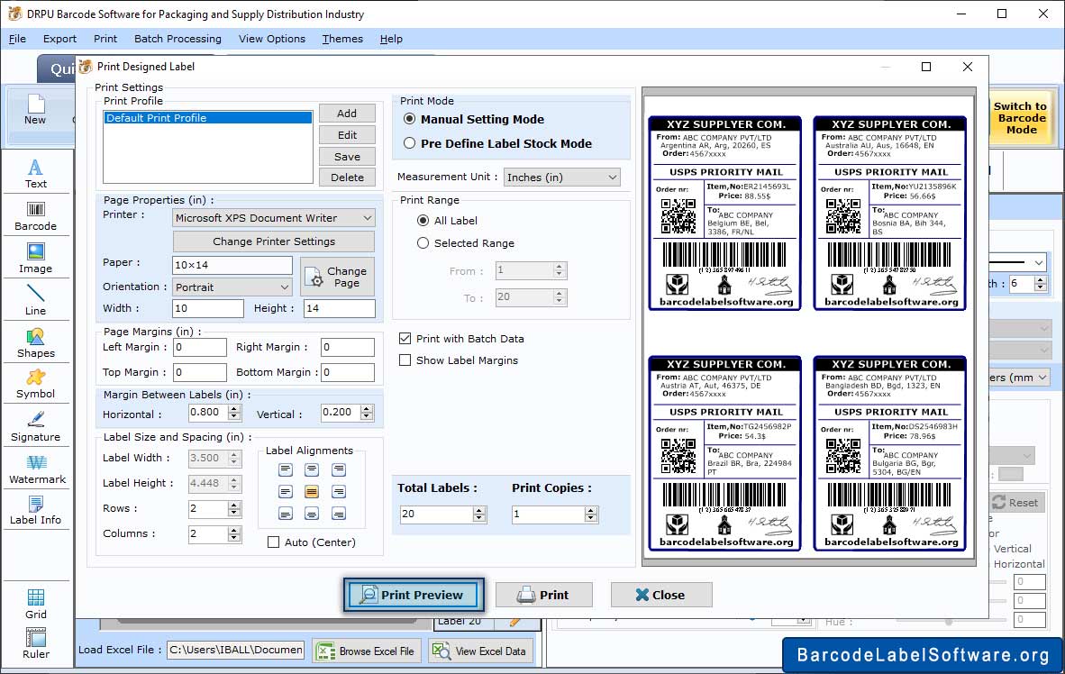Select Manual Setting Mode radio button
Viewport: 1065px width, 674px height.
(410, 119)
